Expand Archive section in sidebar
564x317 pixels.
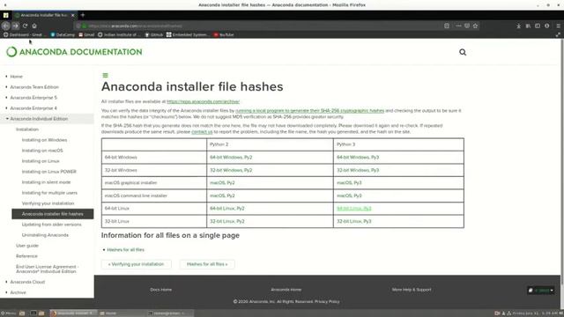click(x=18, y=292)
